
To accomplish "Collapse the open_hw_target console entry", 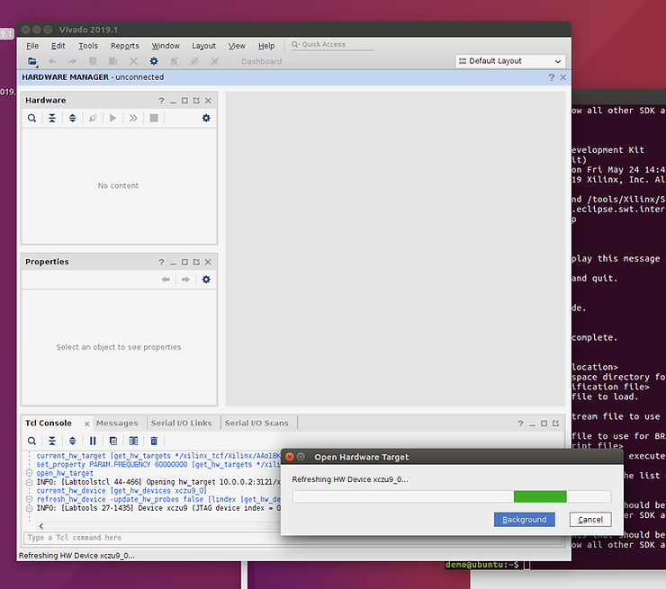I will click(x=29, y=473).
